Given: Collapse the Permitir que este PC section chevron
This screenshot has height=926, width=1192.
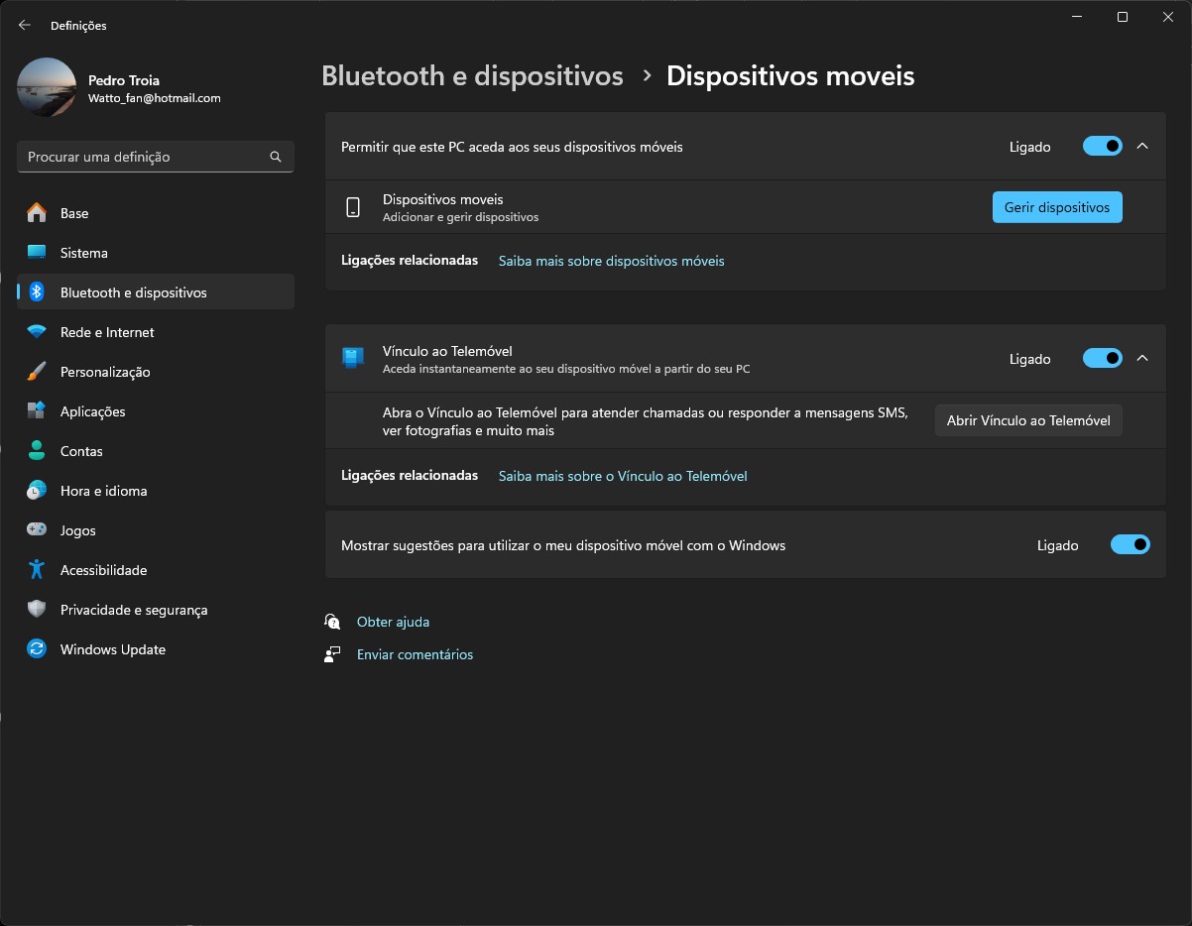Looking at the screenshot, I should coord(1142,147).
